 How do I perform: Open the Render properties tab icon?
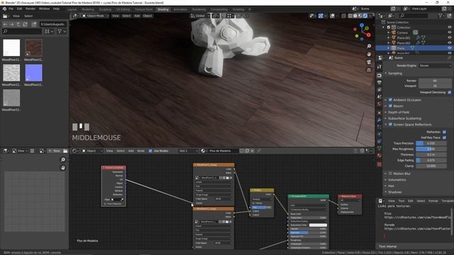pos(380,76)
